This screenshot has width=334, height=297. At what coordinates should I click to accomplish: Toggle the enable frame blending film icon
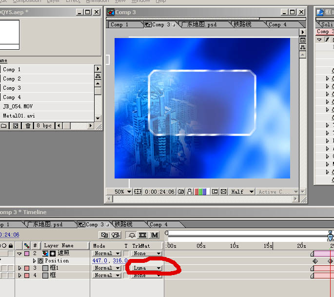(142, 235)
